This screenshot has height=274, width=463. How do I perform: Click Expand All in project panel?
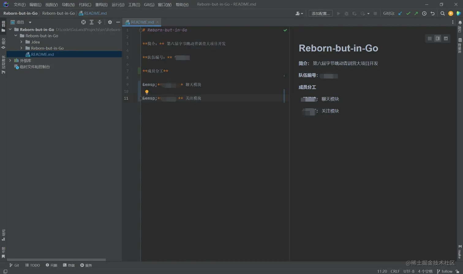coord(92,22)
